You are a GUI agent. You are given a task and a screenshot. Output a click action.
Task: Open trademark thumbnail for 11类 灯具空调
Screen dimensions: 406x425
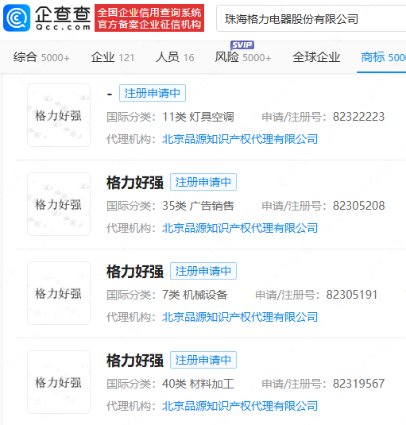(59, 115)
